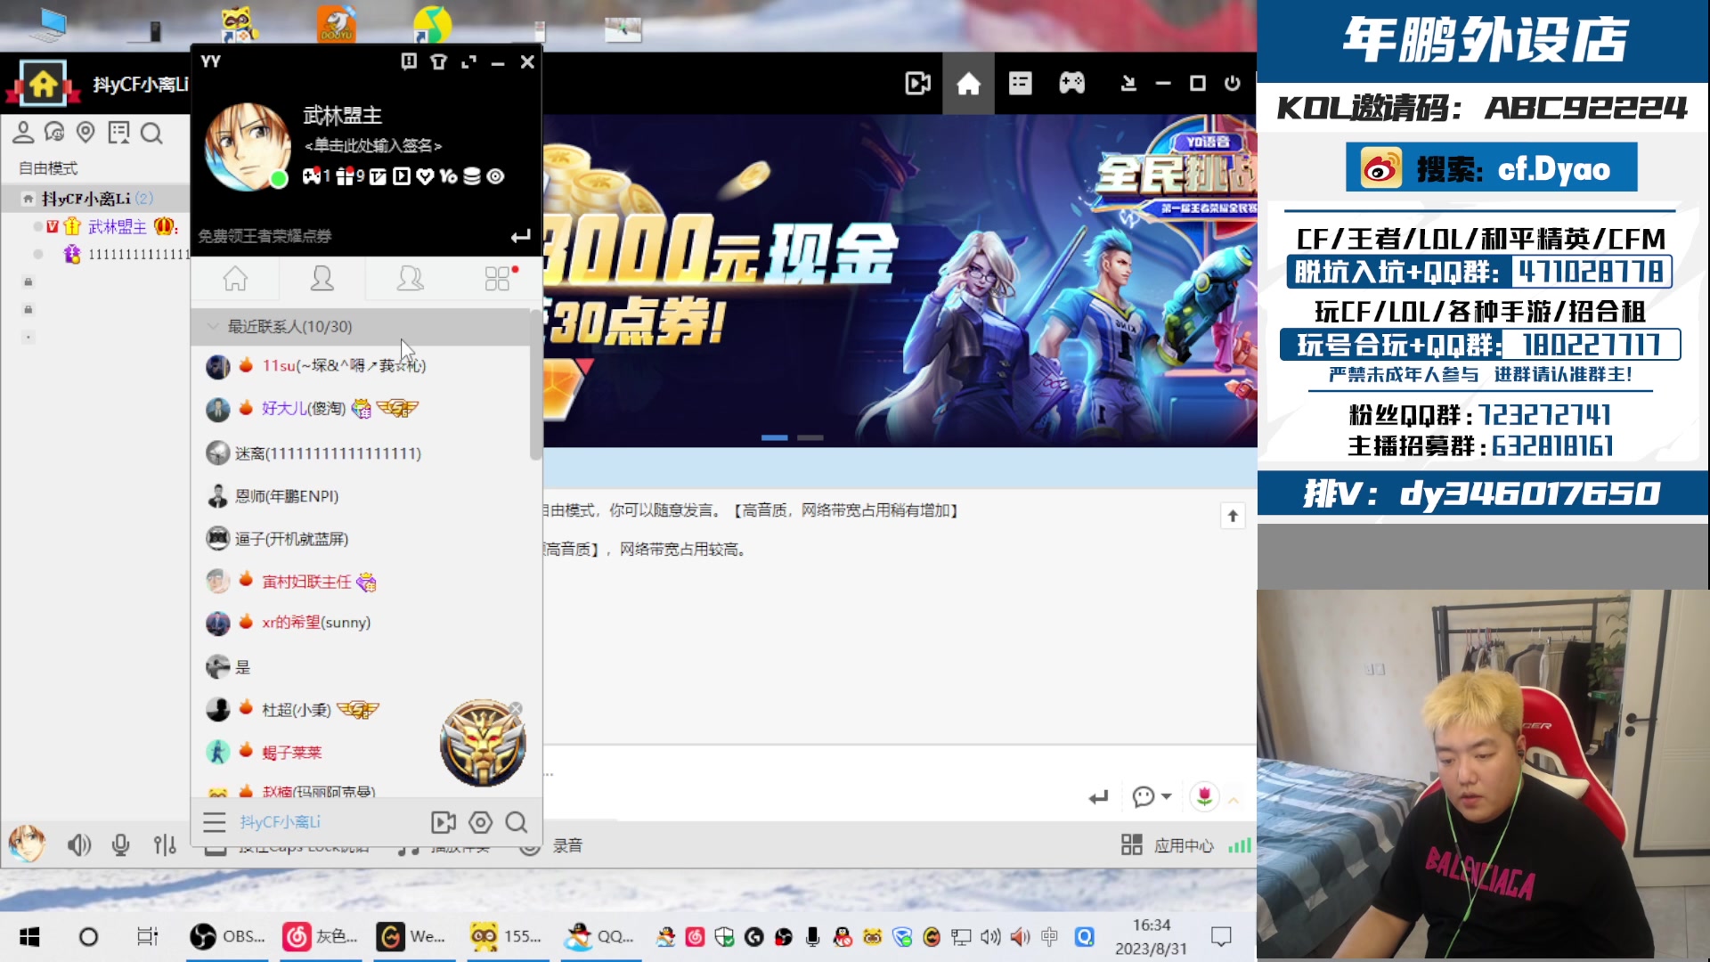Click the contact list scrollbar thumb

click(x=535, y=385)
